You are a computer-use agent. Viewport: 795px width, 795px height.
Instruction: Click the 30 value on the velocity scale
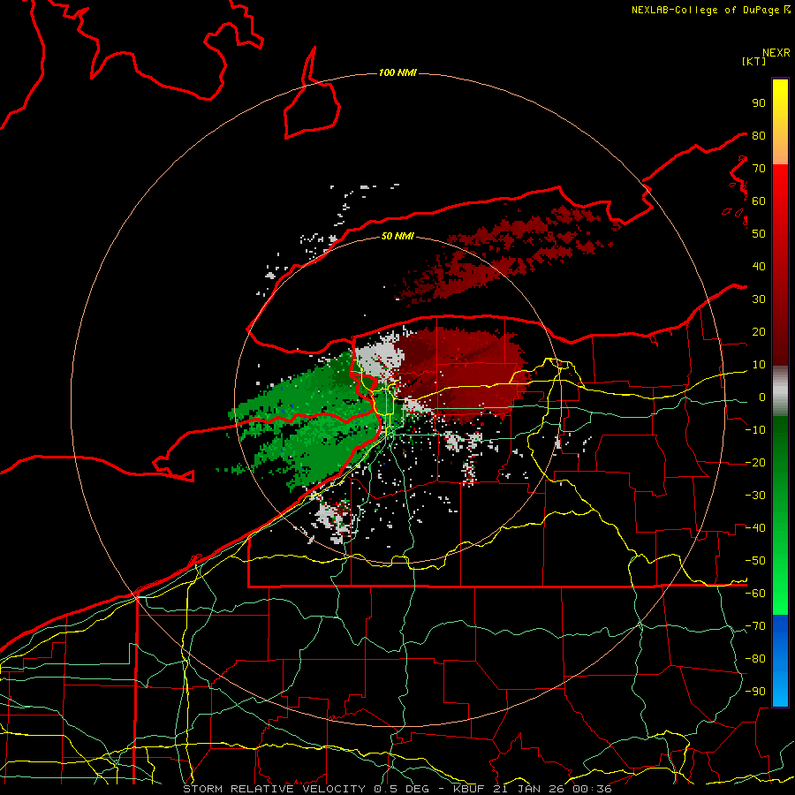[x=759, y=299]
